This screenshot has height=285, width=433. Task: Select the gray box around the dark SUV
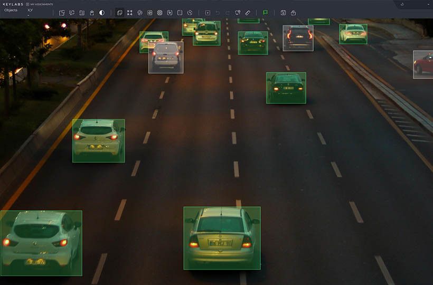pyautogui.click(x=298, y=39)
